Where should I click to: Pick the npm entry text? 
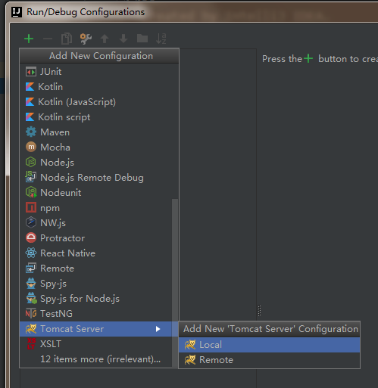coord(50,209)
